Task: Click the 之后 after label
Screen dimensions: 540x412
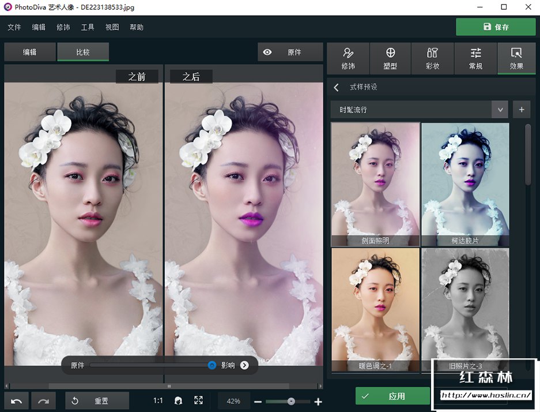Action: coord(191,77)
